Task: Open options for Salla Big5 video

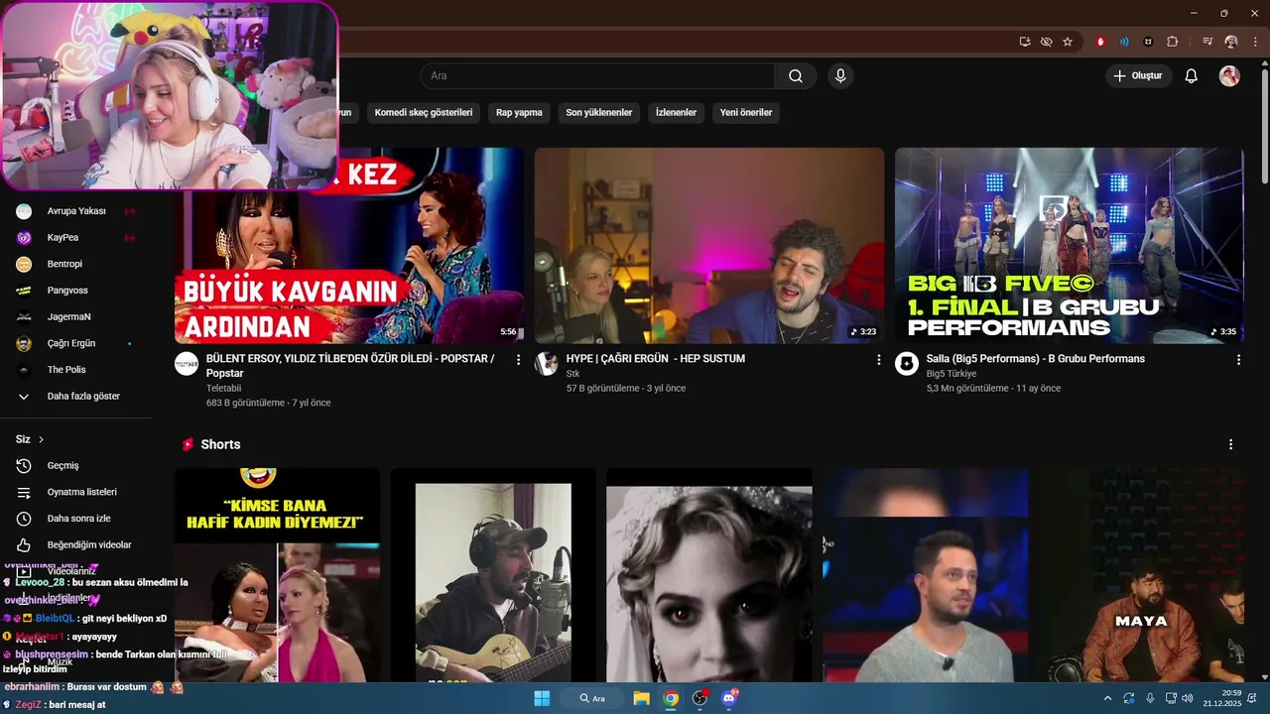Action: 1238,360
